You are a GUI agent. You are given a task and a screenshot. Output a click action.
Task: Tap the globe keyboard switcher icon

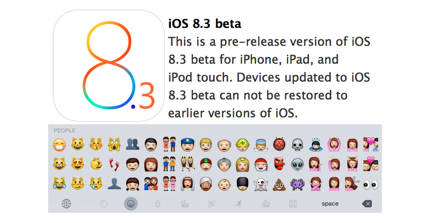(x=66, y=204)
